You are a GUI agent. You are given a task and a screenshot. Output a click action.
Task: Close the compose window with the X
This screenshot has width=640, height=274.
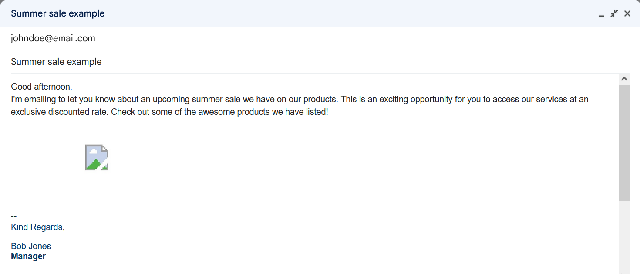click(627, 13)
